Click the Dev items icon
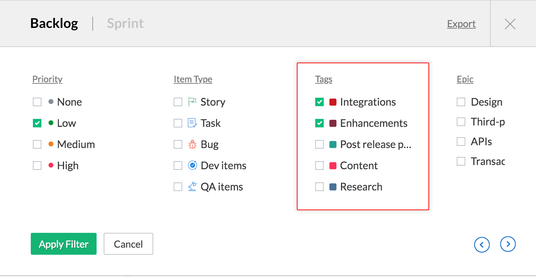The height and width of the screenshot is (277, 536). click(192, 165)
